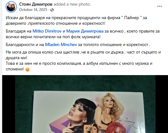Screen dimensions: 168x133
Task: Click the smiling emoji ending the post
Action: [27, 69]
